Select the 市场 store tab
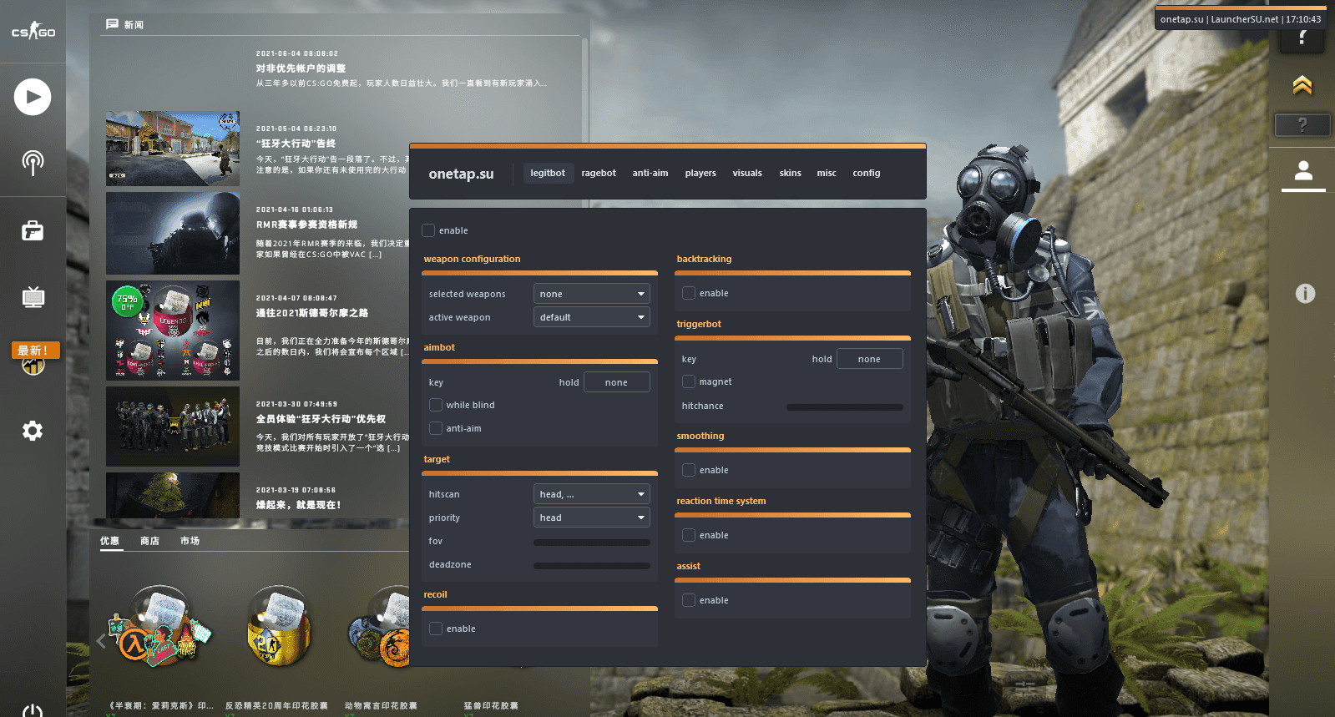 click(x=190, y=541)
